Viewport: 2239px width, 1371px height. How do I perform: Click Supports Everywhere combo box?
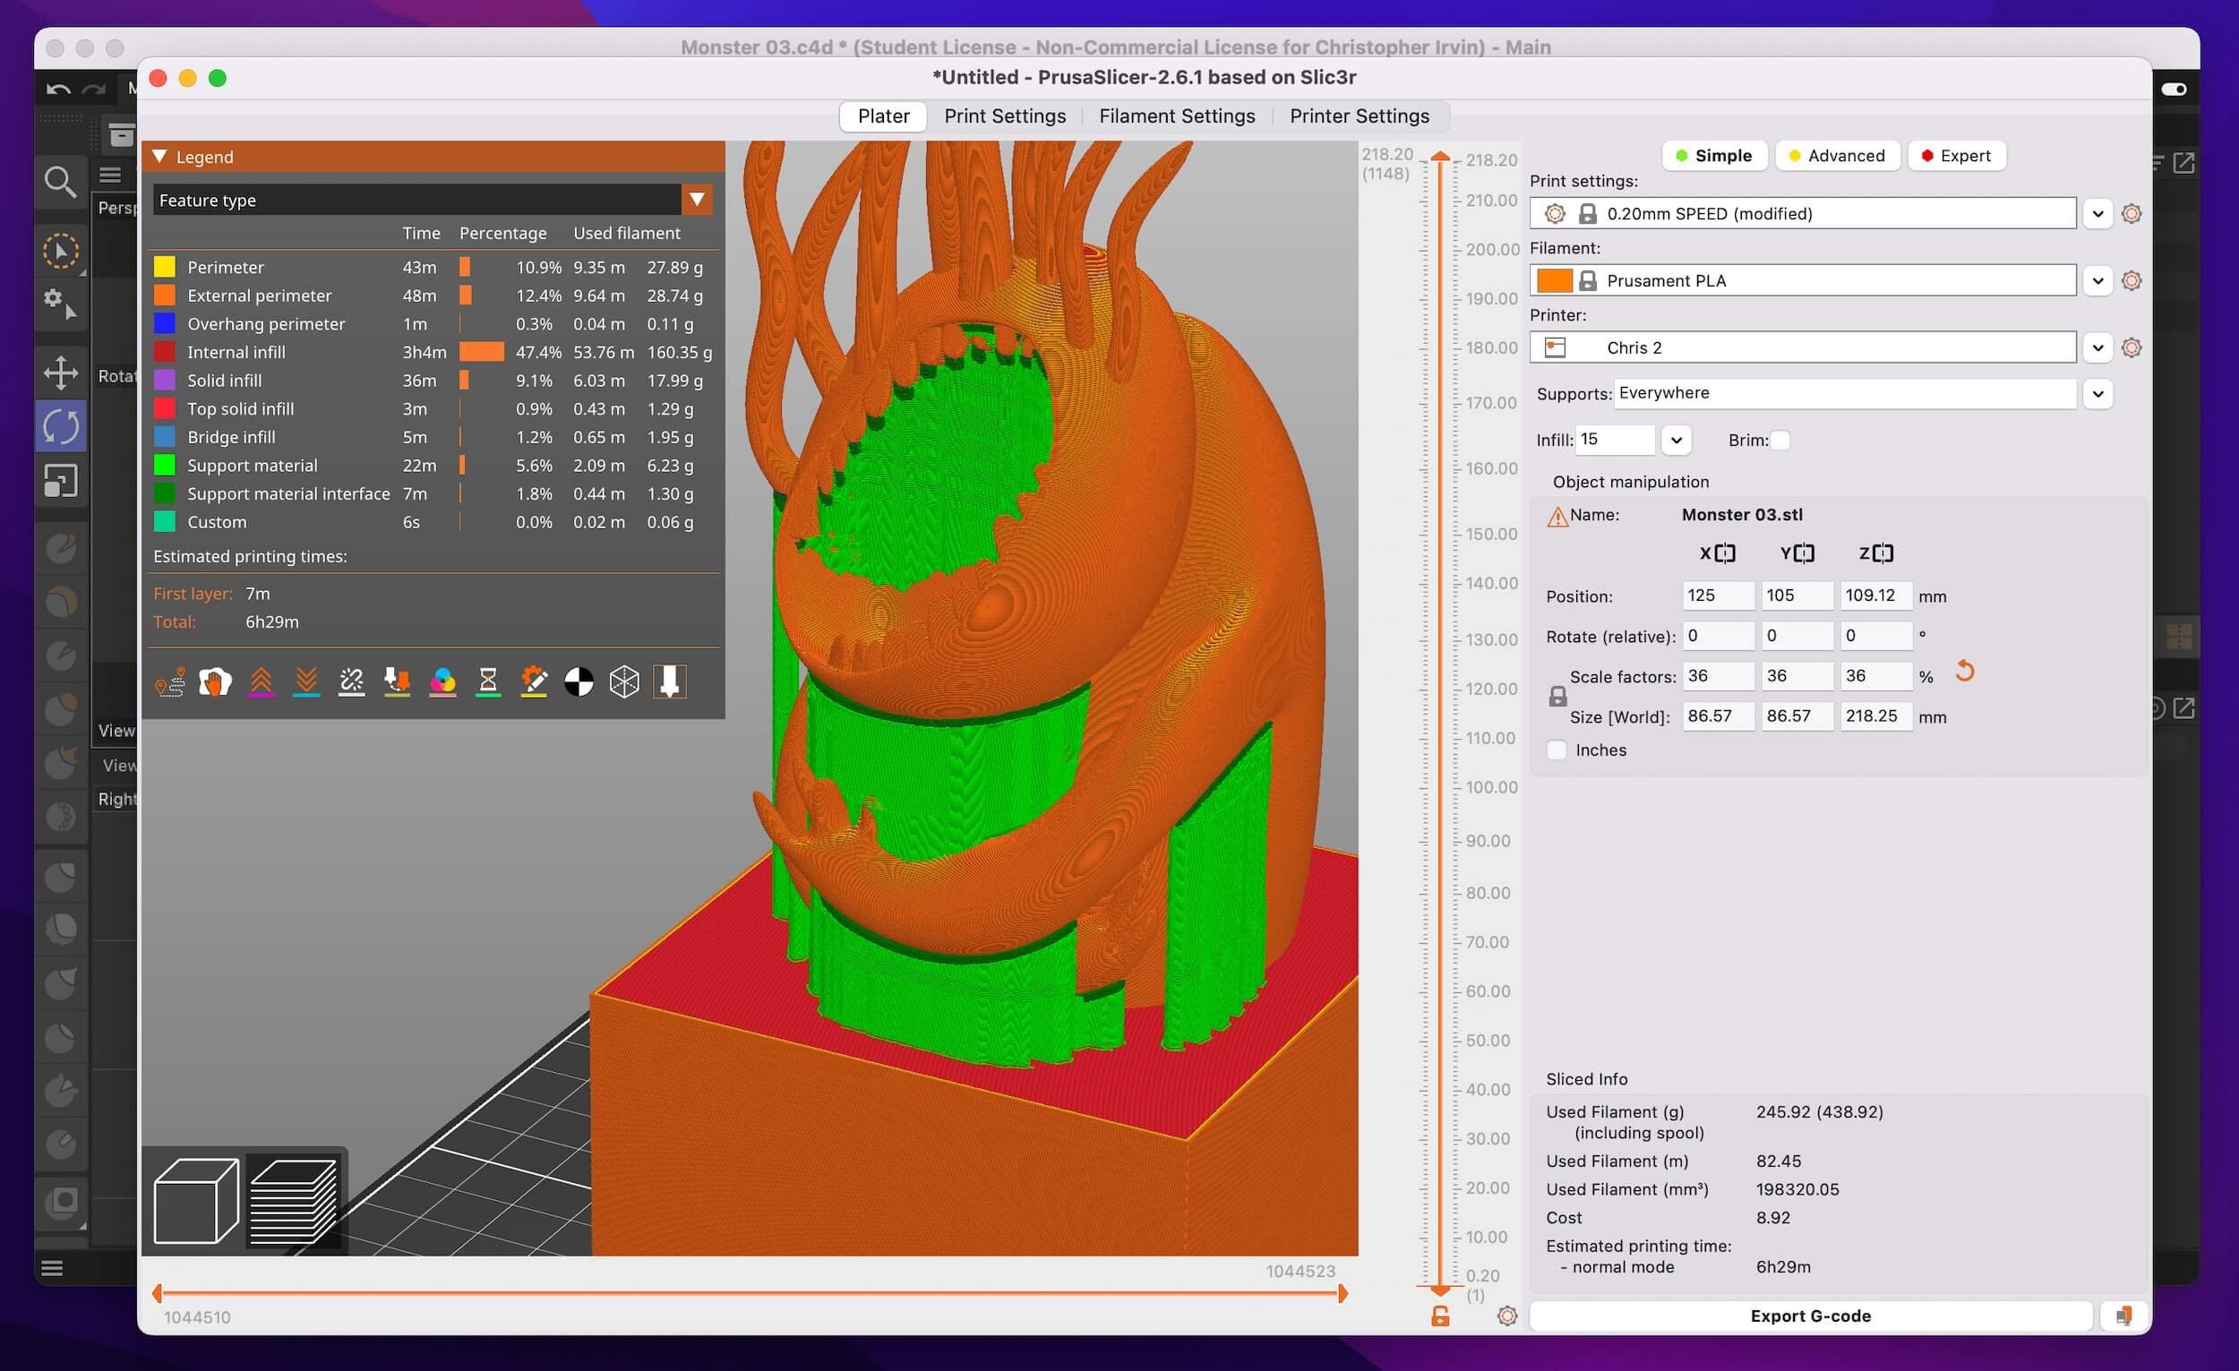click(x=1845, y=393)
